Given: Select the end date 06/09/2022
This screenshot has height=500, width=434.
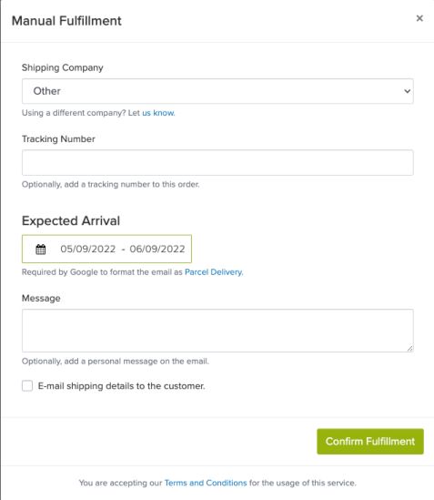Looking at the screenshot, I should [x=157, y=249].
